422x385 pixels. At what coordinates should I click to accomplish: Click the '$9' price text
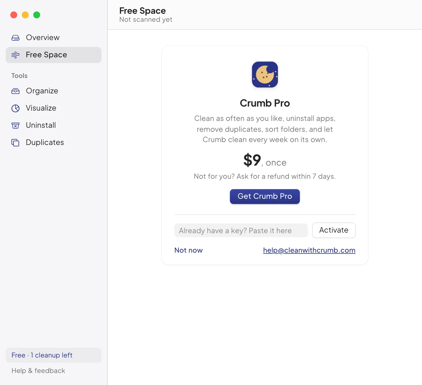(x=252, y=160)
